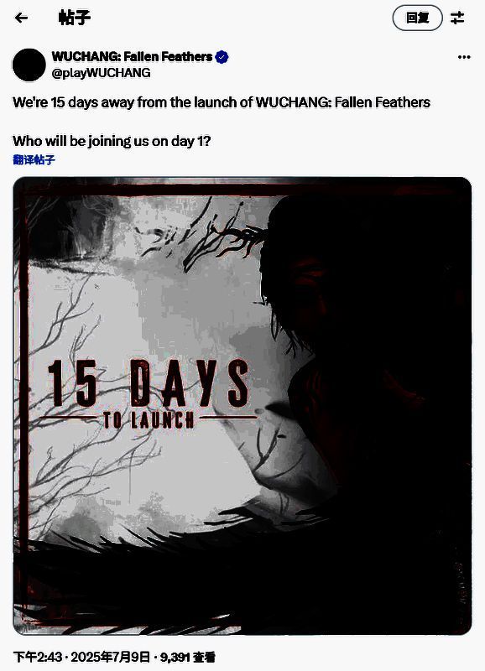Click the 帖子 page heading
Viewport: 485px width, 671px height.
(74, 18)
